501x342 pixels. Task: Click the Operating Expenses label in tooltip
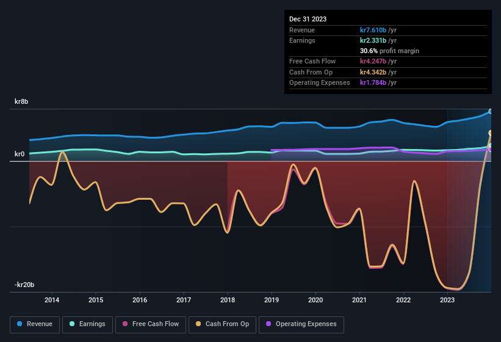pyautogui.click(x=320, y=82)
